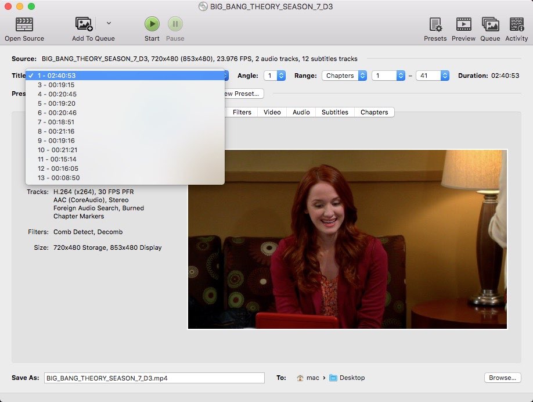Select title 3 - 00:19:15
This screenshot has height=402, width=533.
[125, 85]
